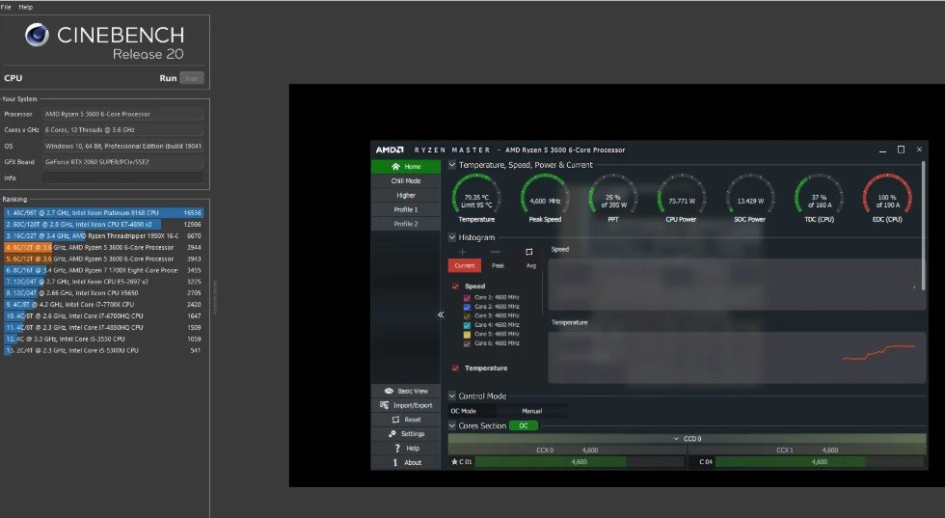Collapse the CCD 0 chevron
Screen dimensions: 945x518
[x=676, y=439]
